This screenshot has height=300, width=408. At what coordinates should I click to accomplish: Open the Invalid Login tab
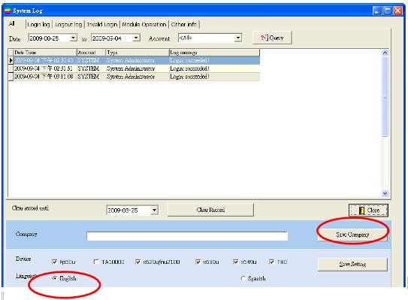point(102,24)
